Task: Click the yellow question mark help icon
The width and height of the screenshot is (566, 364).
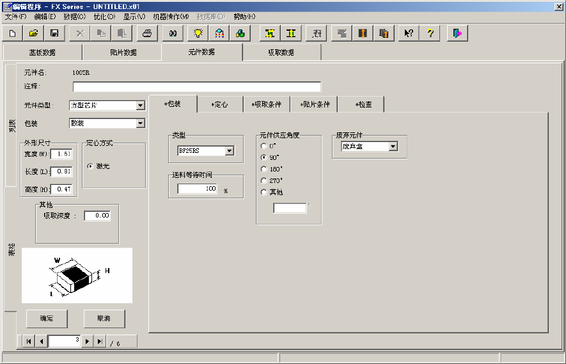Action: (x=430, y=33)
